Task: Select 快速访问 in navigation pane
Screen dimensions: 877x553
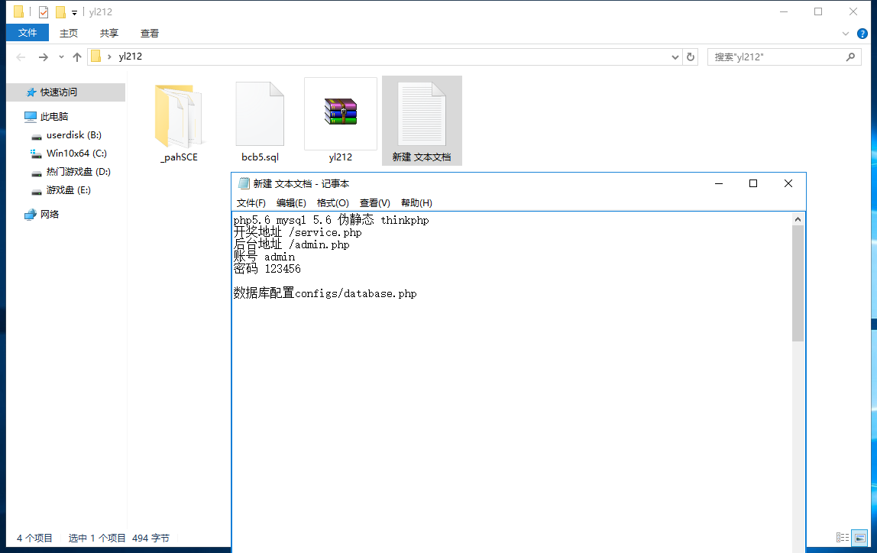Action: 58,92
